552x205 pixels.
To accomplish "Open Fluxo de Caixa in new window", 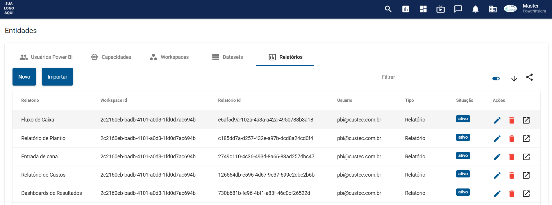I will pyautogui.click(x=526, y=120).
